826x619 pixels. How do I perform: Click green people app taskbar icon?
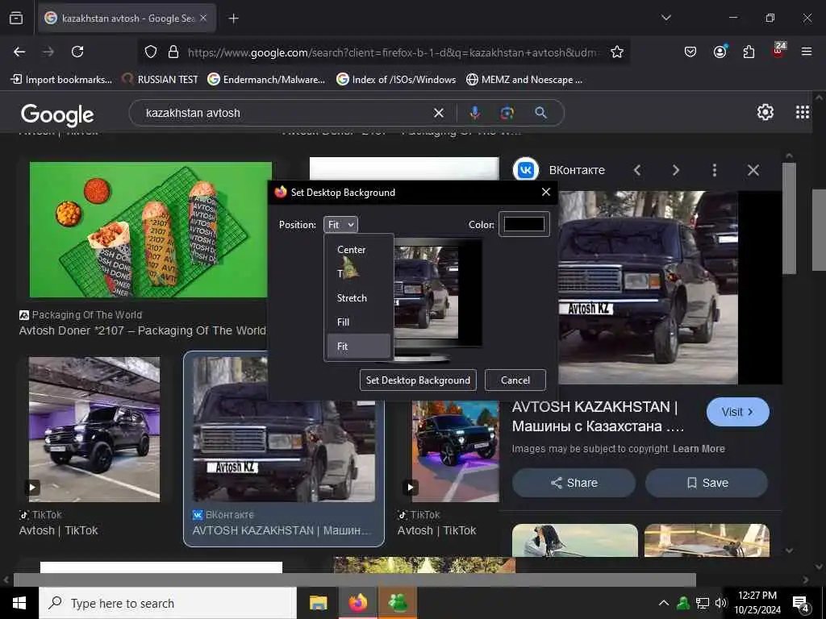(x=397, y=603)
